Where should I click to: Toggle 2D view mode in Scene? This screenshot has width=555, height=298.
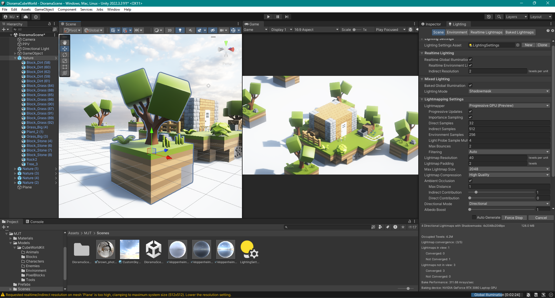[170, 30]
